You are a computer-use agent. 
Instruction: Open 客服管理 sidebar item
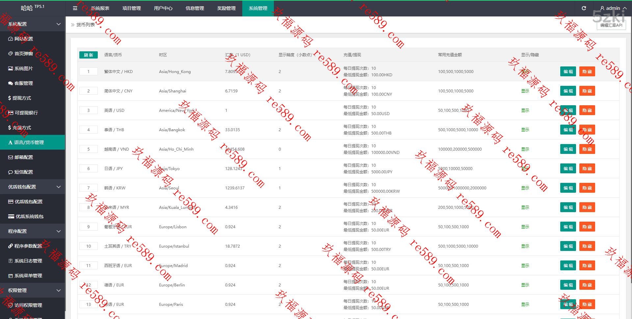click(x=23, y=83)
